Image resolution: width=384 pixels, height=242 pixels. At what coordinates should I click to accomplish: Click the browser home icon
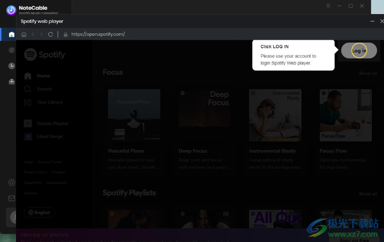pyautogui.click(x=24, y=34)
